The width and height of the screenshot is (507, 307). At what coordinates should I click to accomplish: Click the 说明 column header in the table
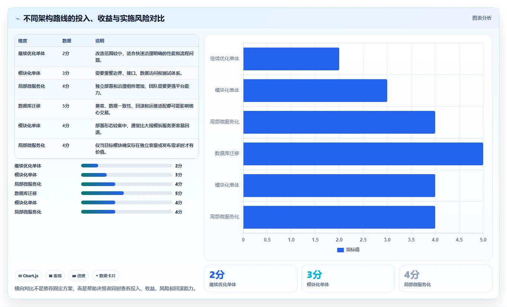click(100, 41)
